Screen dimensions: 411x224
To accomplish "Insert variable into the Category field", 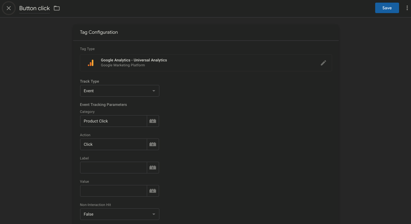I will tap(153, 121).
